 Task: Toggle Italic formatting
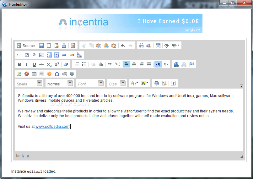click(27, 64)
